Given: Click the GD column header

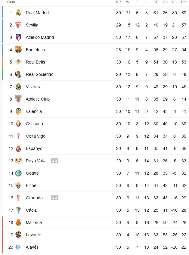Looking at the screenshot, I should click(x=175, y=2).
